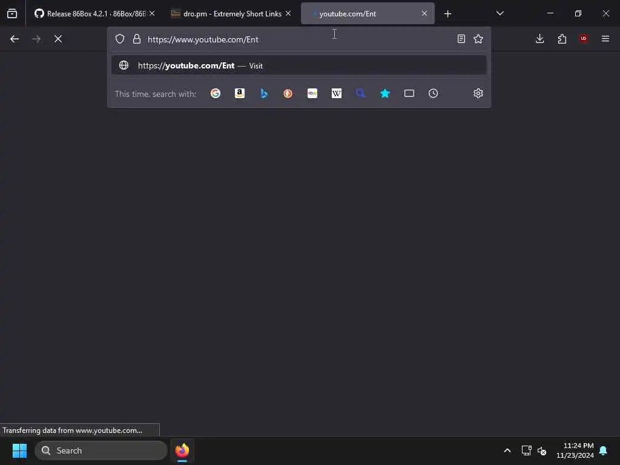
Task: Open Firefox View icon
Action: 12,14
